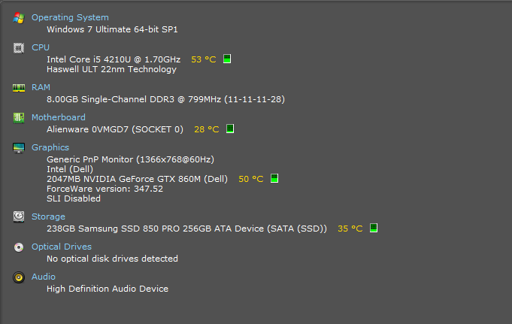Screen dimensions: 512x324
Task: Click the Graphics monitor icon
Action: [19, 148]
